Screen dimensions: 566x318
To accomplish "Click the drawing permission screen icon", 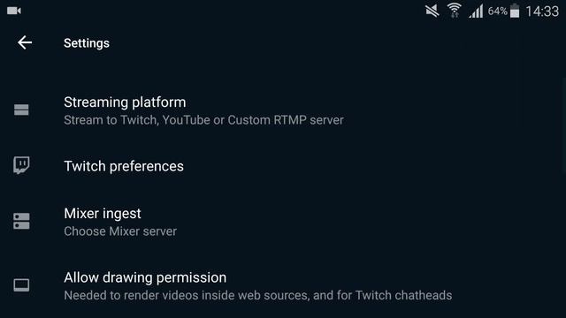I will 21,284.
